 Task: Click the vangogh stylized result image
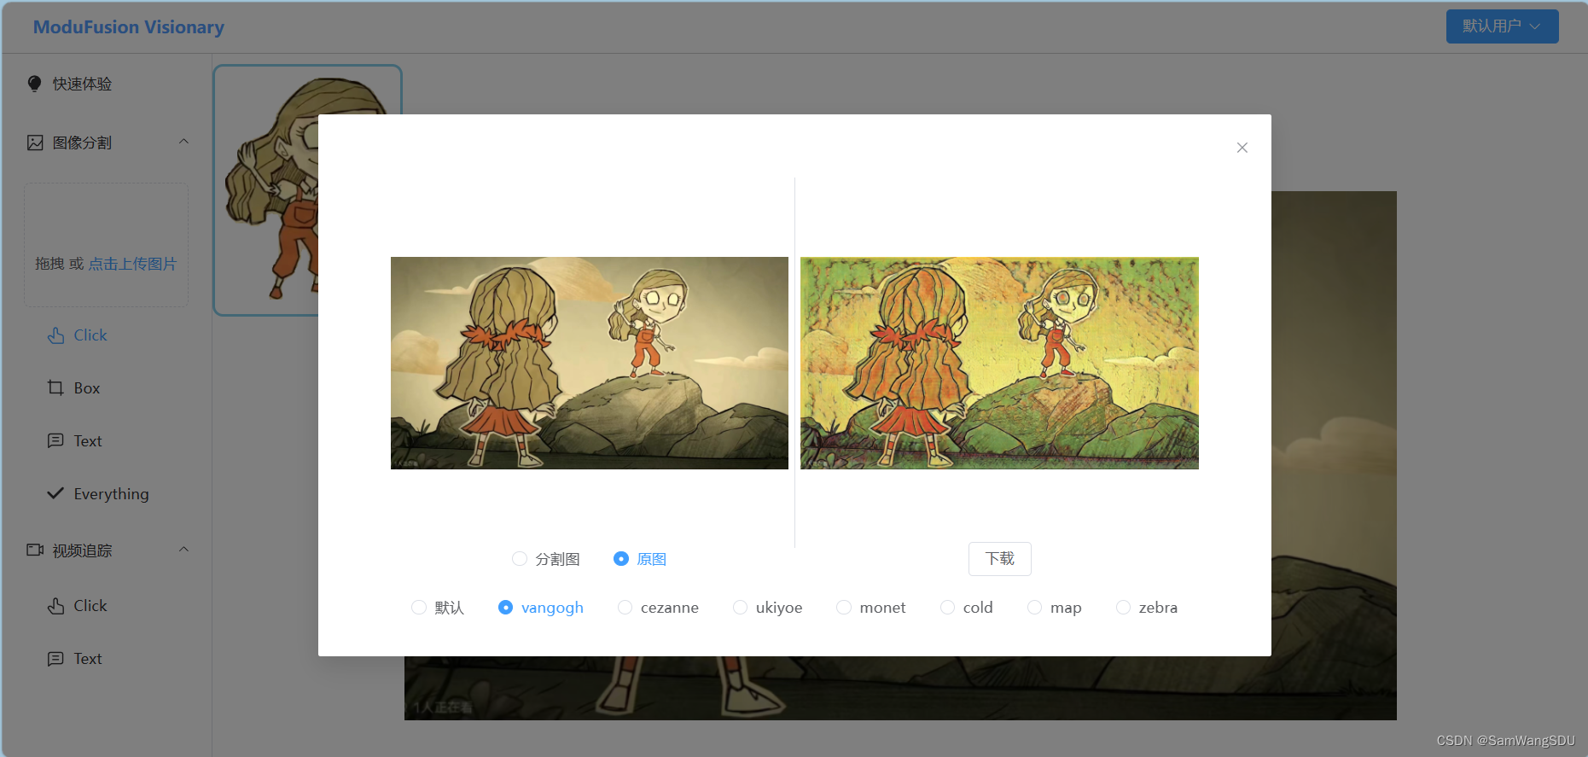pos(999,363)
